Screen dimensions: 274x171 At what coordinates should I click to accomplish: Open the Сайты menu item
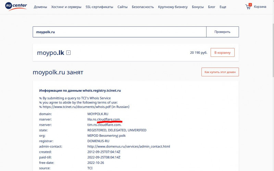point(123,7)
